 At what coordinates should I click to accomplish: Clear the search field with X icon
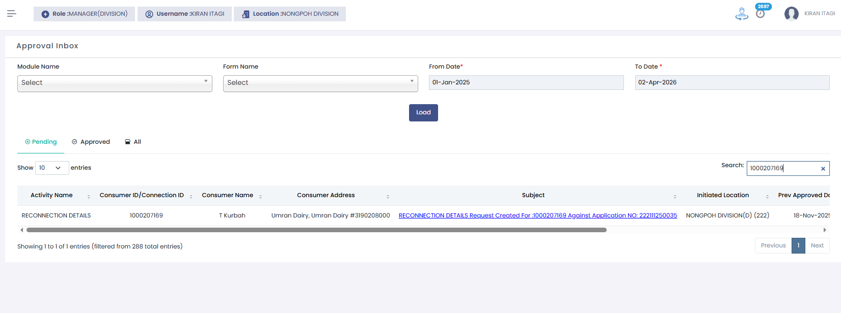pos(823,169)
